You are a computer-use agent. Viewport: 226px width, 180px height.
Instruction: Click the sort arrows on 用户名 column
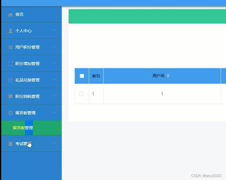point(168,76)
